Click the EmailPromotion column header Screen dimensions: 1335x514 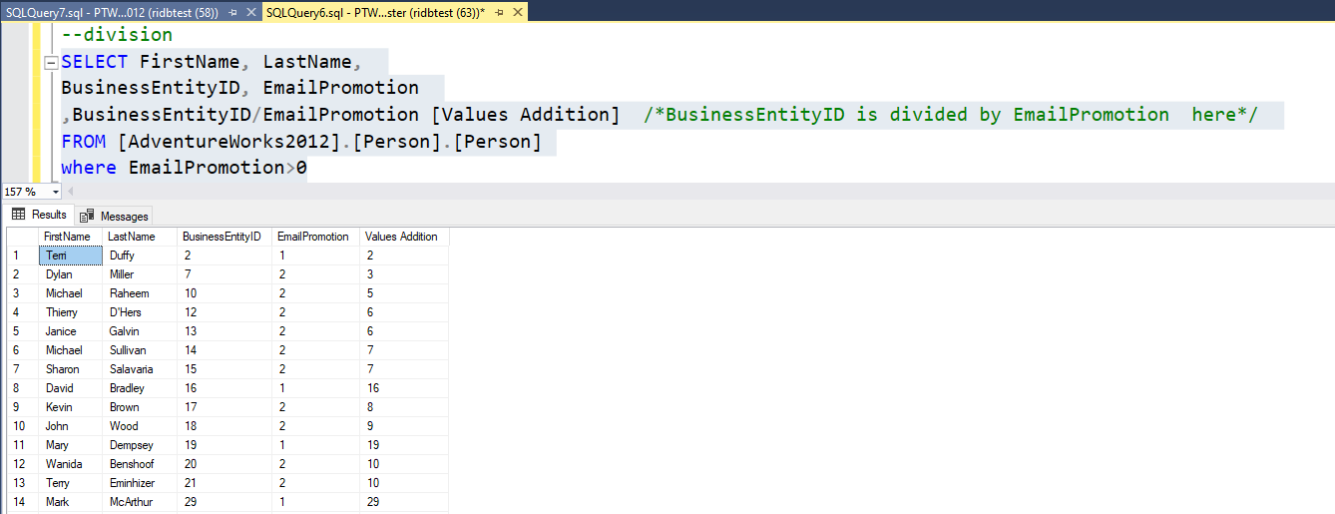(x=315, y=237)
